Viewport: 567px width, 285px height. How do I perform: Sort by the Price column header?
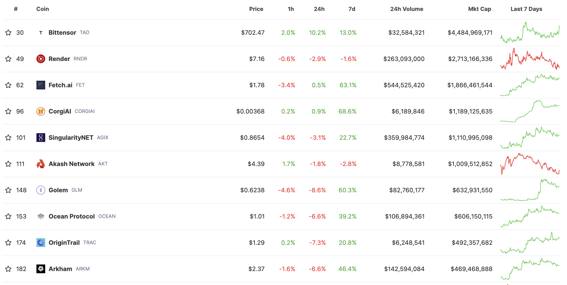(256, 9)
